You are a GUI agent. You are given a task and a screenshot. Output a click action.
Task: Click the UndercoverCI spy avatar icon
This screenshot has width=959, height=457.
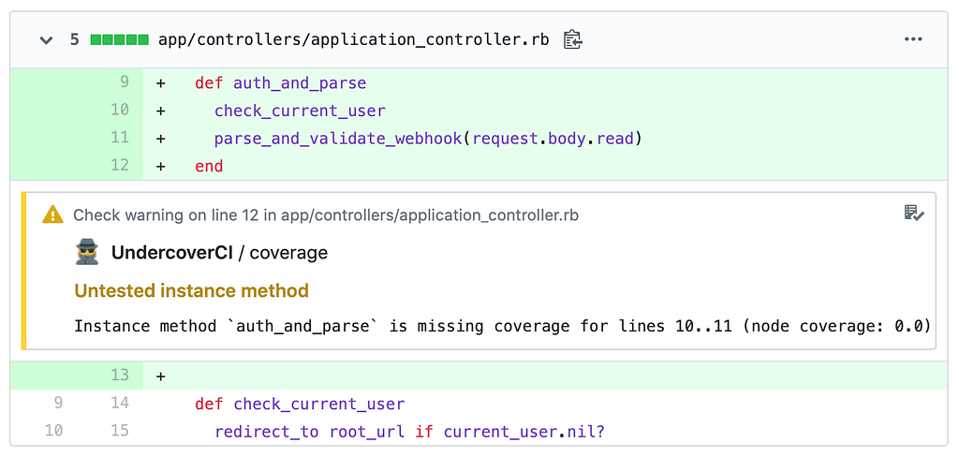pos(87,253)
